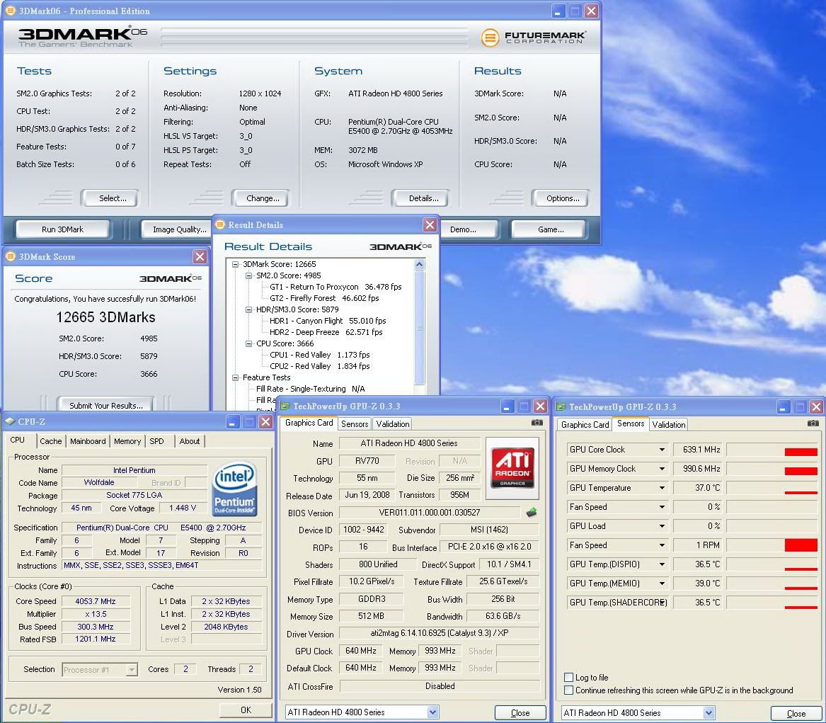Open GPU selector dropdown in GPU-Z Graphics Card window
The width and height of the screenshot is (826, 723).
pyautogui.click(x=432, y=712)
